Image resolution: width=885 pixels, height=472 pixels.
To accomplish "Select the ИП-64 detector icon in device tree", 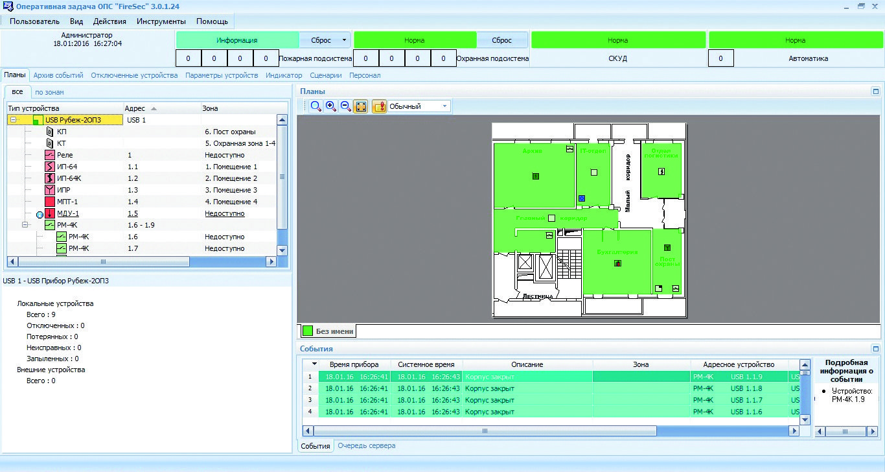I will pos(50,167).
